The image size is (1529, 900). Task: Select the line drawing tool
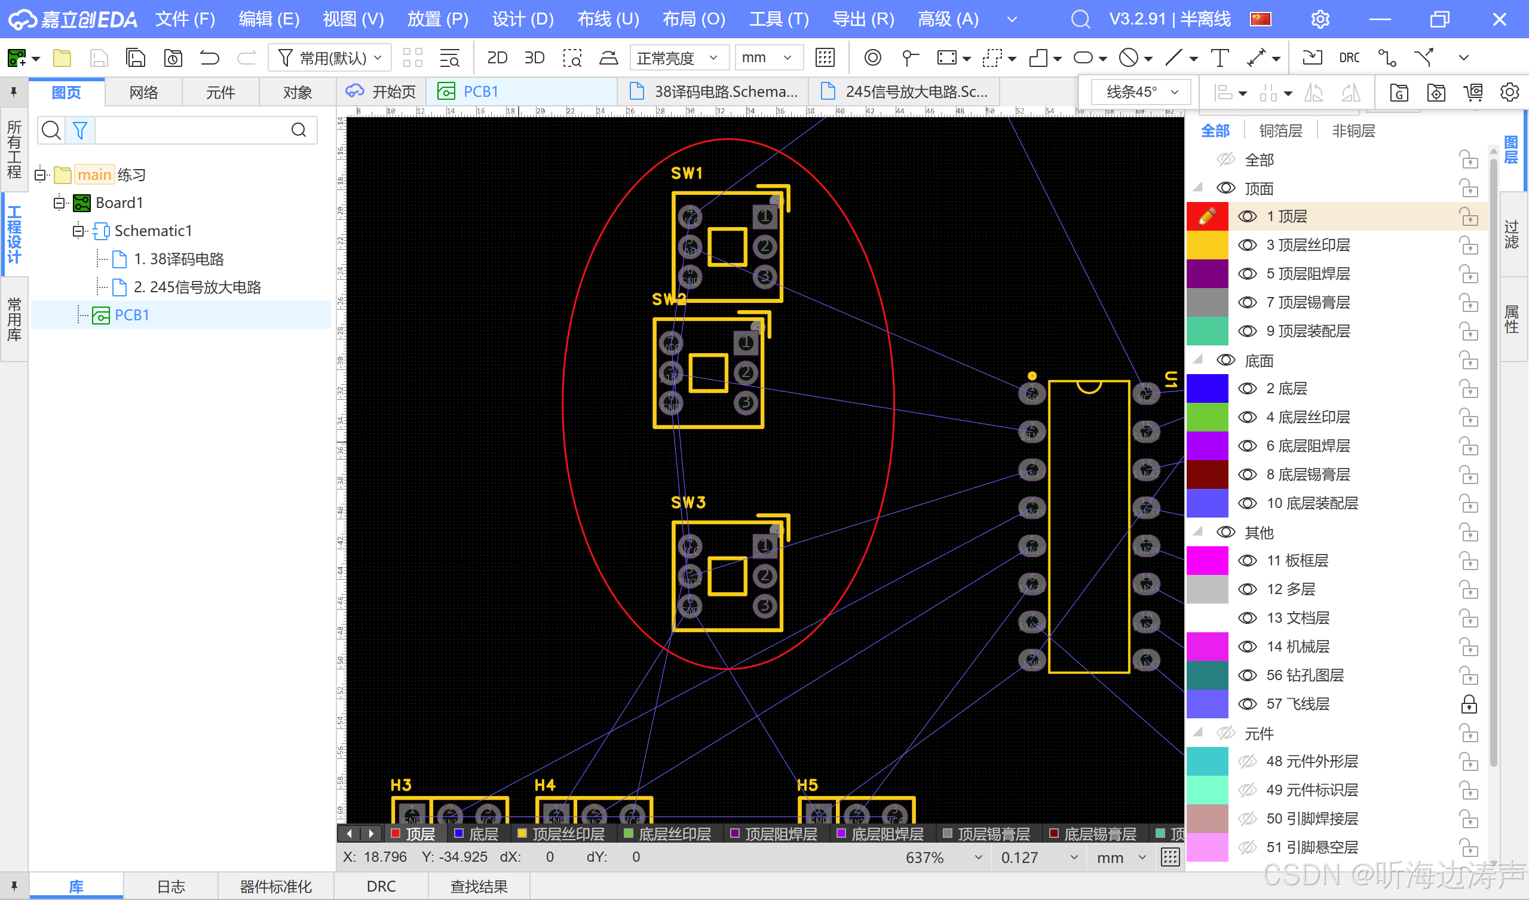click(1174, 57)
